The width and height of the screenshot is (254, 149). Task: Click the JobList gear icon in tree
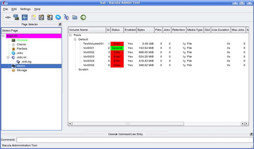click(x=13, y=57)
